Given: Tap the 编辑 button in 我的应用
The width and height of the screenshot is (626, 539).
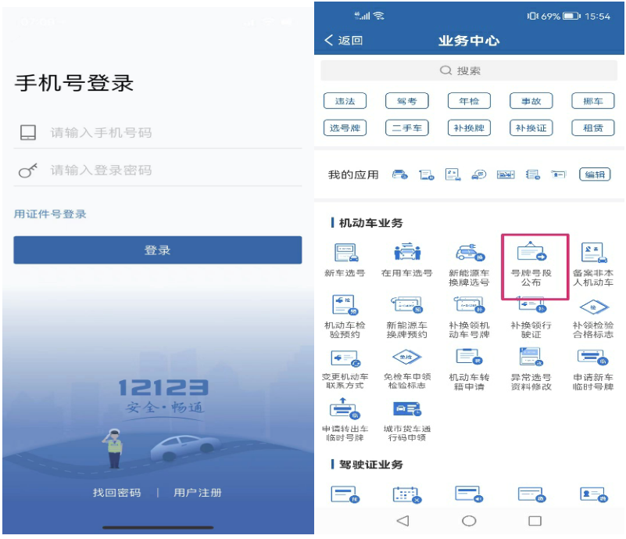Looking at the screenshot, I should [594, 174].
